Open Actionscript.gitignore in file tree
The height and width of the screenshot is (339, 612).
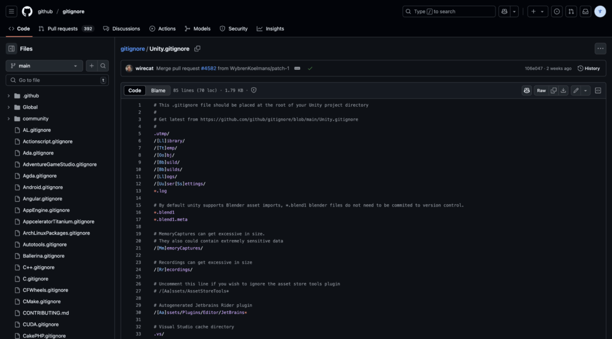[48, 141]
